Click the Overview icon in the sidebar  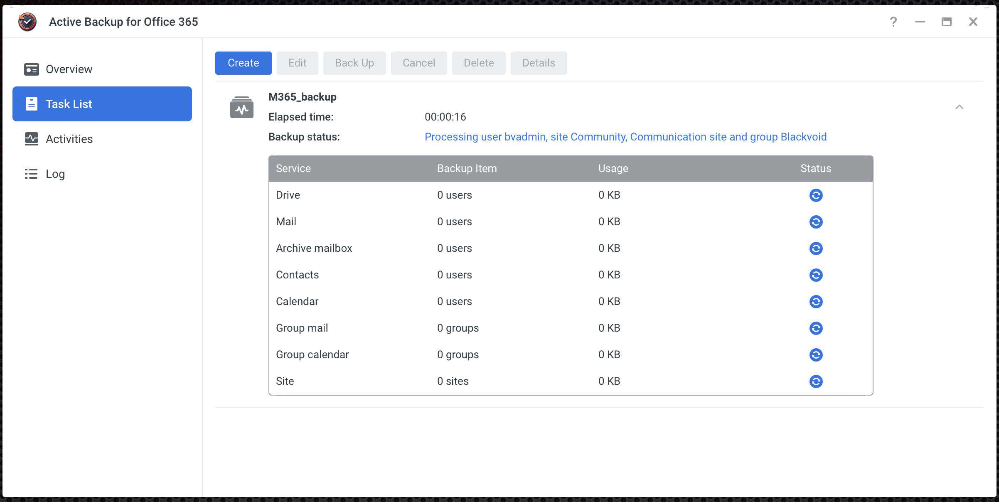pos(31,69)
